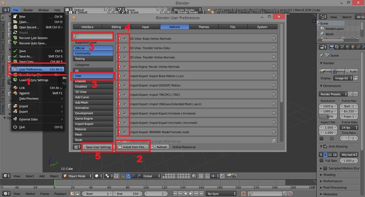Select the translate manipulator arrow icon
Image resolution: width=365 pixels, height=197 pixels.
tap(128, 176)
